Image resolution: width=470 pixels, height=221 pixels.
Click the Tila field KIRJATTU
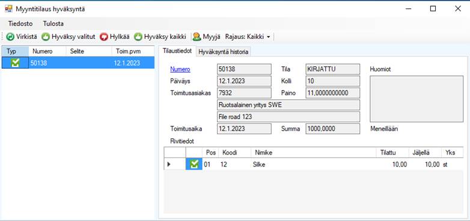[333, 69]
